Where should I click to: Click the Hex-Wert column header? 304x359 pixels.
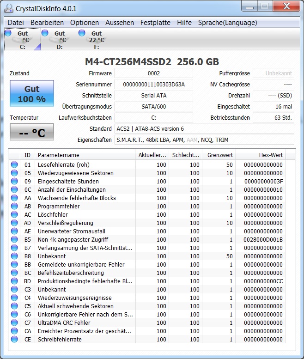(261, 155)
